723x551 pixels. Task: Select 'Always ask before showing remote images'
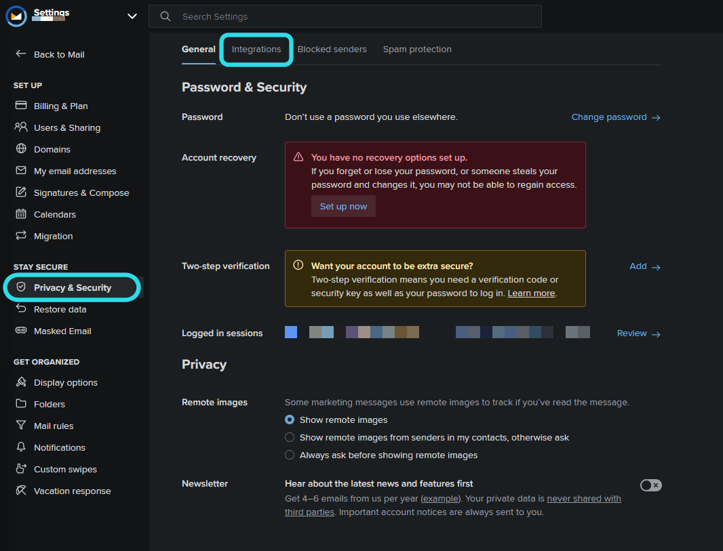[290, 455]
